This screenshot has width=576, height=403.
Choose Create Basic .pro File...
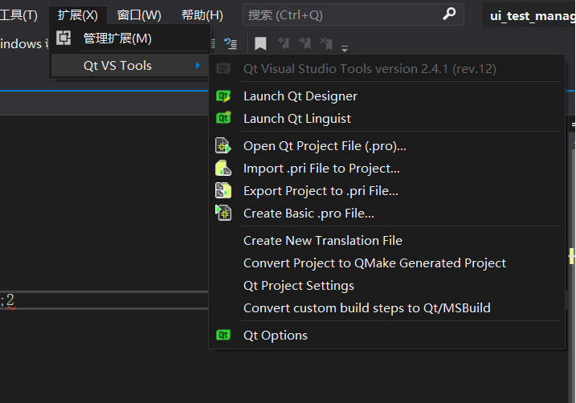point(387,213)
